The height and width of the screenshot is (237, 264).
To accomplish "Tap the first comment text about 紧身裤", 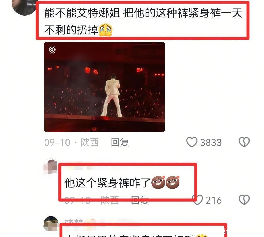I will point(143,21).
